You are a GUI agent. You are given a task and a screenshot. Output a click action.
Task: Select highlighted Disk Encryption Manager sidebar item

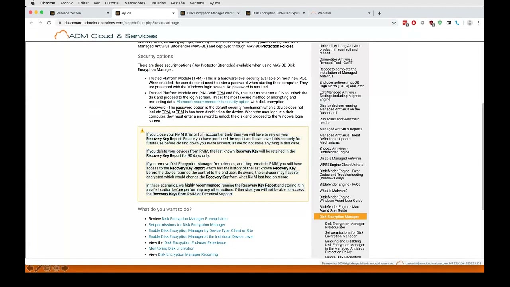click(340, 216)
